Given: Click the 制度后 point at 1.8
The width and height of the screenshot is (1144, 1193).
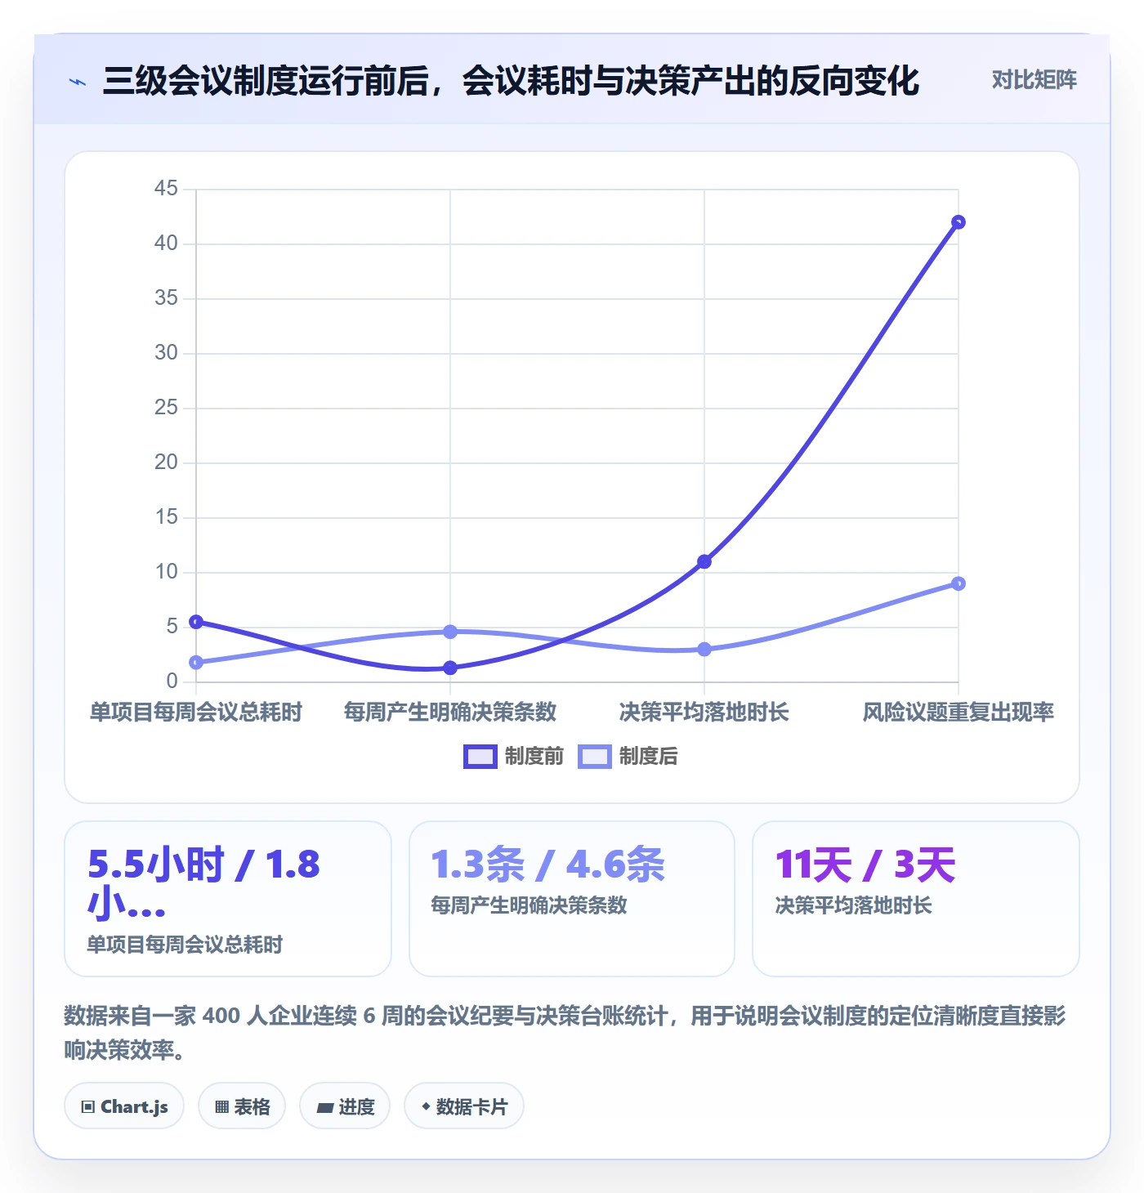Looking at the screenshot, I should click(196, 663).
